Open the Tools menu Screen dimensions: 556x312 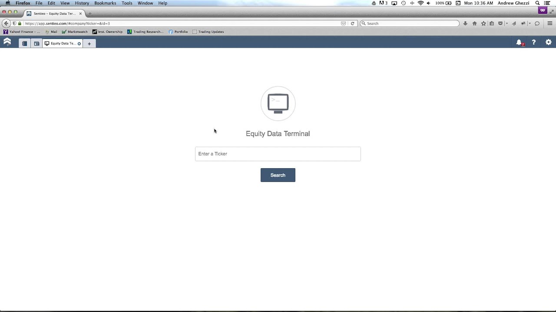point(127,3)
